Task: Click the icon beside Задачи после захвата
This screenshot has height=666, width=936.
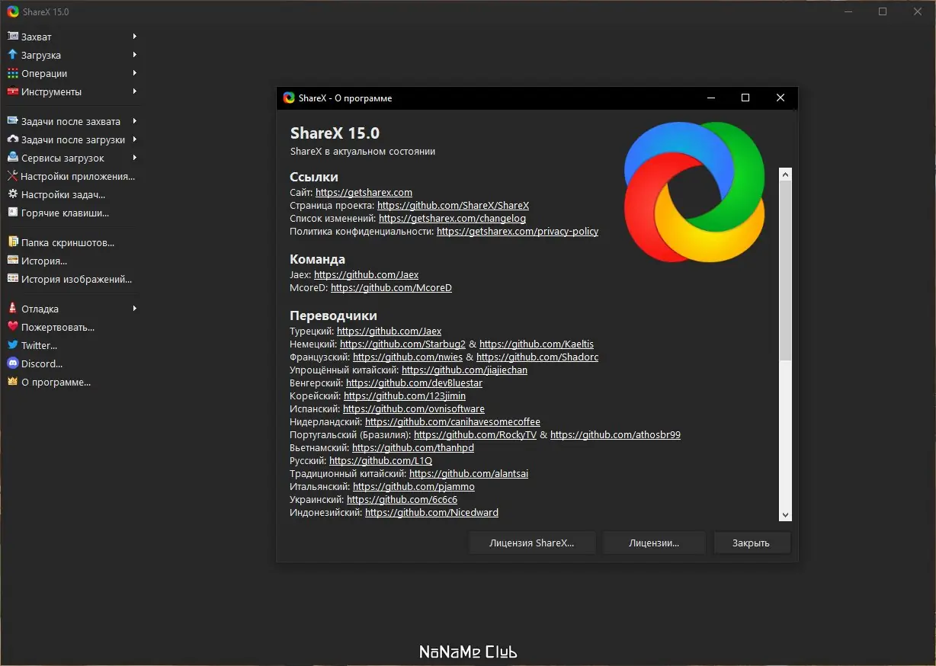Action: pyautogui.click(x=12, y=121)
